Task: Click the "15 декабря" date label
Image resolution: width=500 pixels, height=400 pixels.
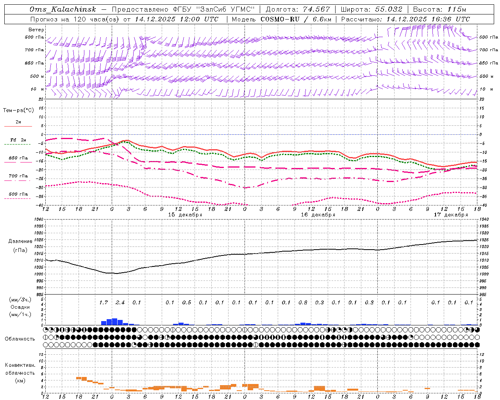Action: [x=185, y=215]
